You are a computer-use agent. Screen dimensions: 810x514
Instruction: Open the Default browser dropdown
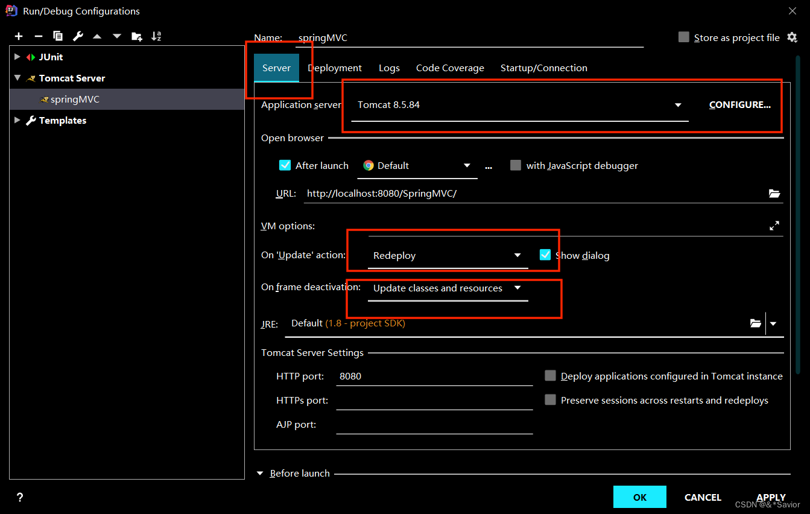417,166
